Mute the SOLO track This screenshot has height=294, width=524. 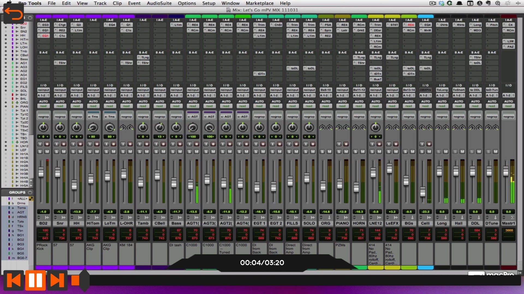point(313,152)
